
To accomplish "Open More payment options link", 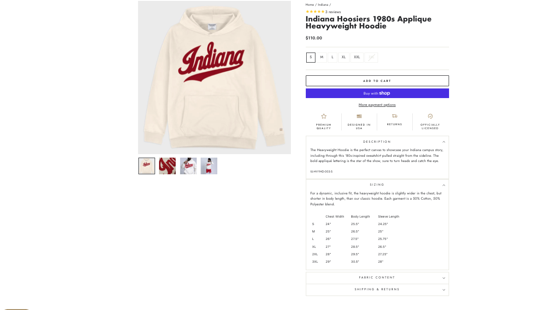I will click(377, 105).
